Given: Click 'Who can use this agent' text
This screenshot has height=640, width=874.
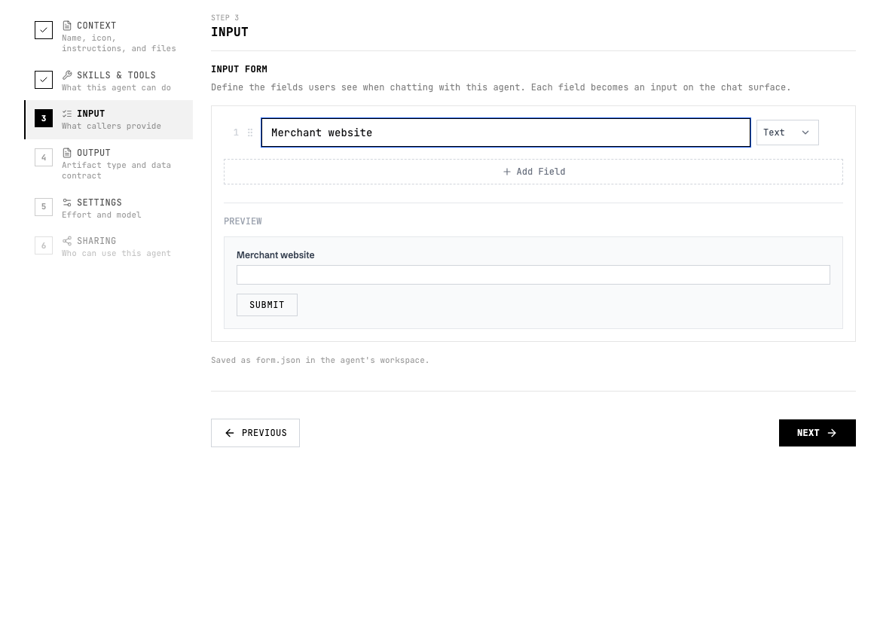Looking at the screenshot, I should (117, 254).
